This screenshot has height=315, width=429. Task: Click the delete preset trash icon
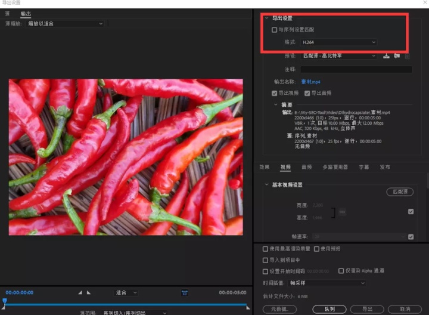point(407,56)
